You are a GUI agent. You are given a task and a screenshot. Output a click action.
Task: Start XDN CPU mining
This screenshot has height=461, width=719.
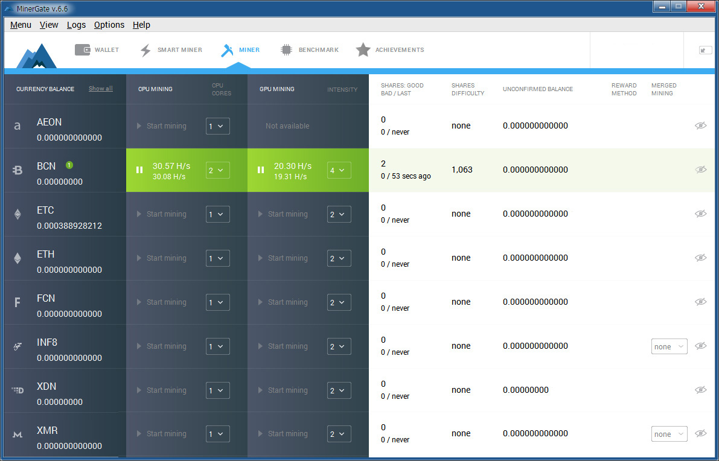tap(161, 390)
